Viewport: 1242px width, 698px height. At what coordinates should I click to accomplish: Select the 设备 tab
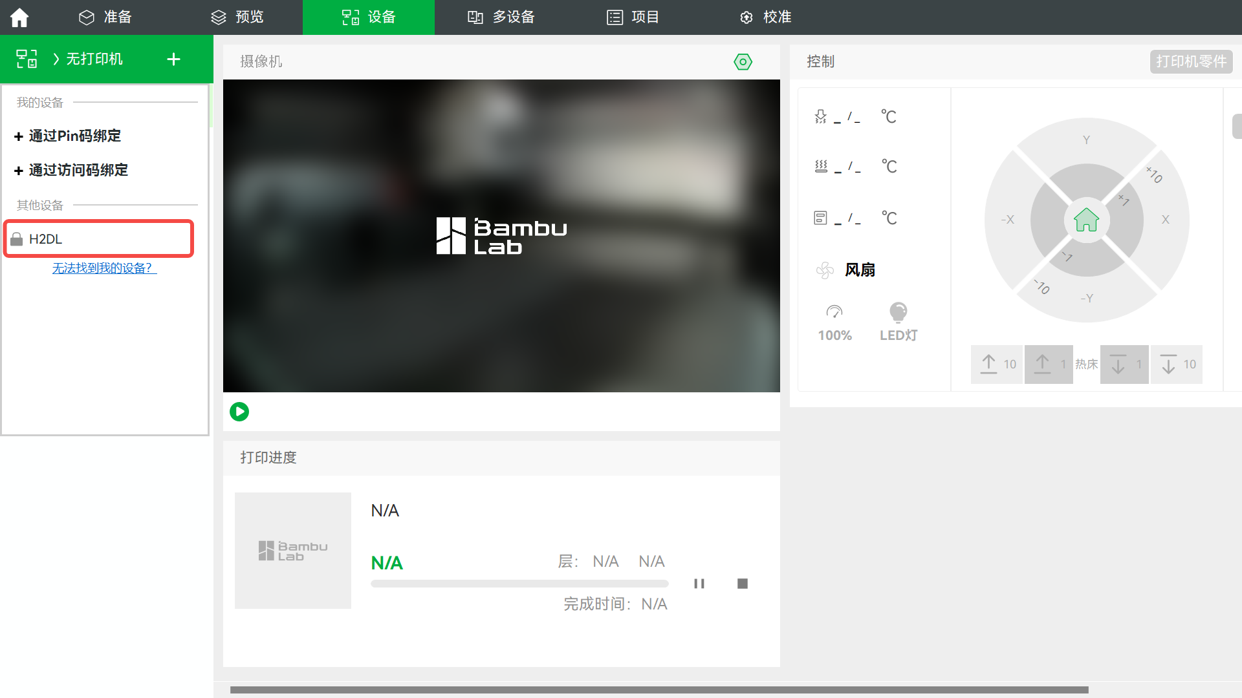pos(369,17)
